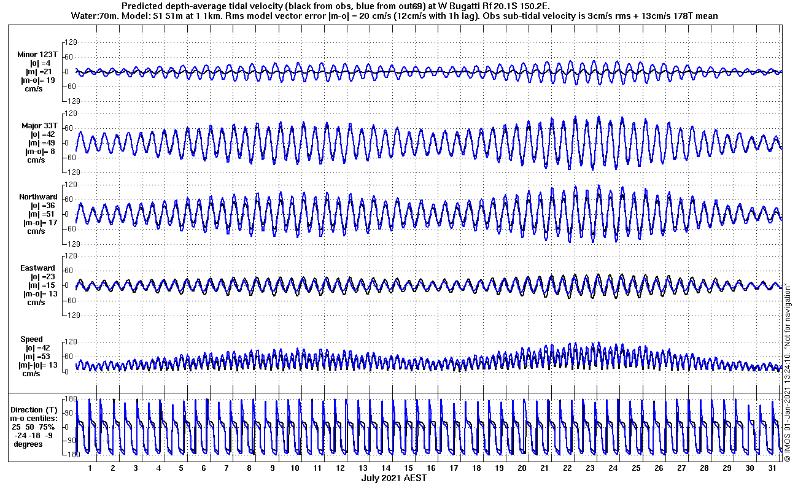Click the '60' tick of the Speed axis
The height and width of the screenshot is (491, 798).
[x=70, y=357]
